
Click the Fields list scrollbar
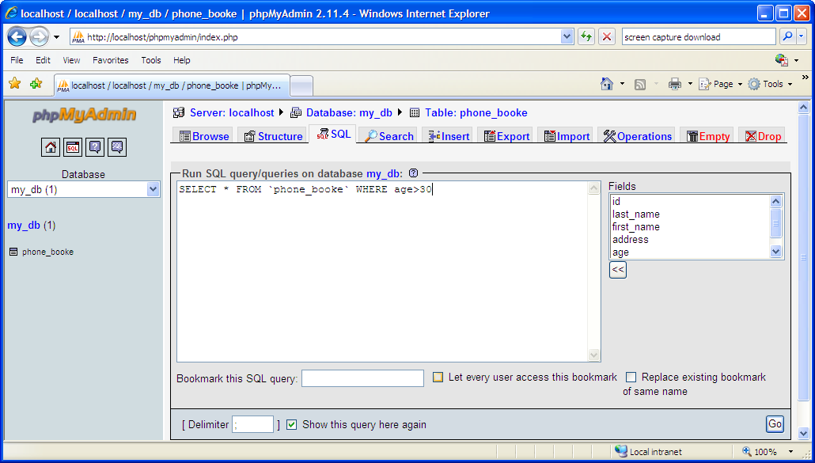point(775,226)
